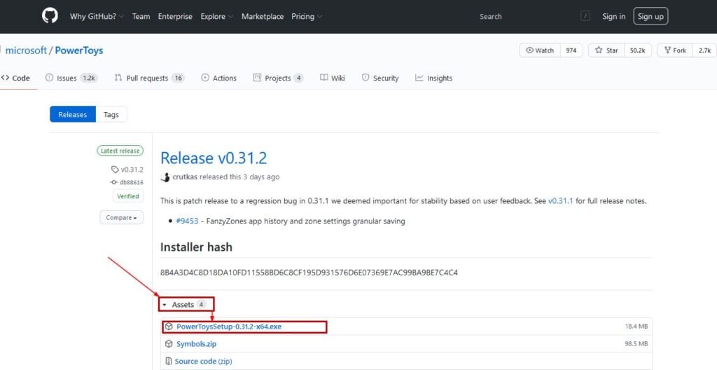Viewport: 717px width, 370px height.
Task: Open issue #9453 link
Action: [187, 221]
